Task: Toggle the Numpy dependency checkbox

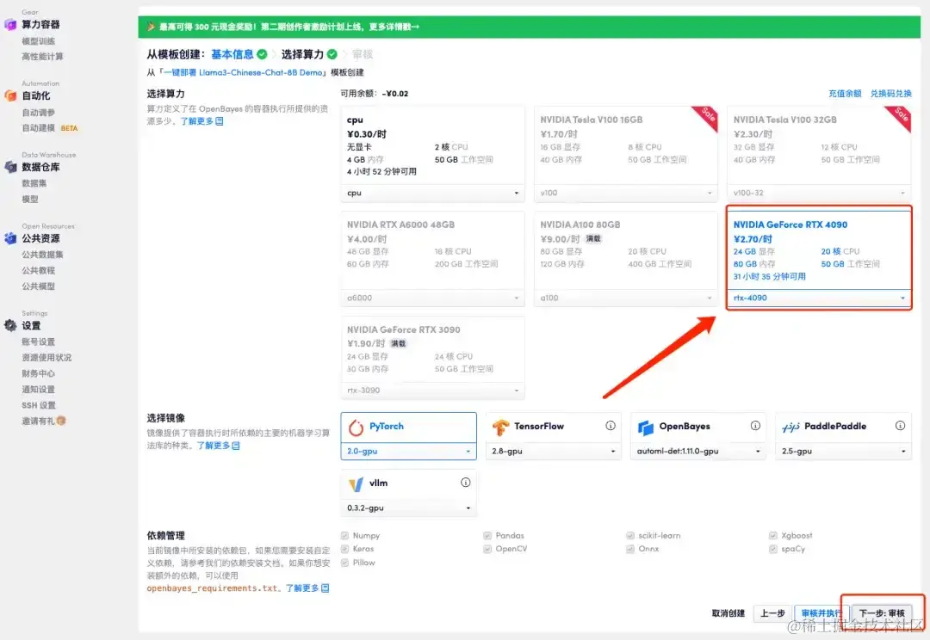Action: [x=344, y=535]
